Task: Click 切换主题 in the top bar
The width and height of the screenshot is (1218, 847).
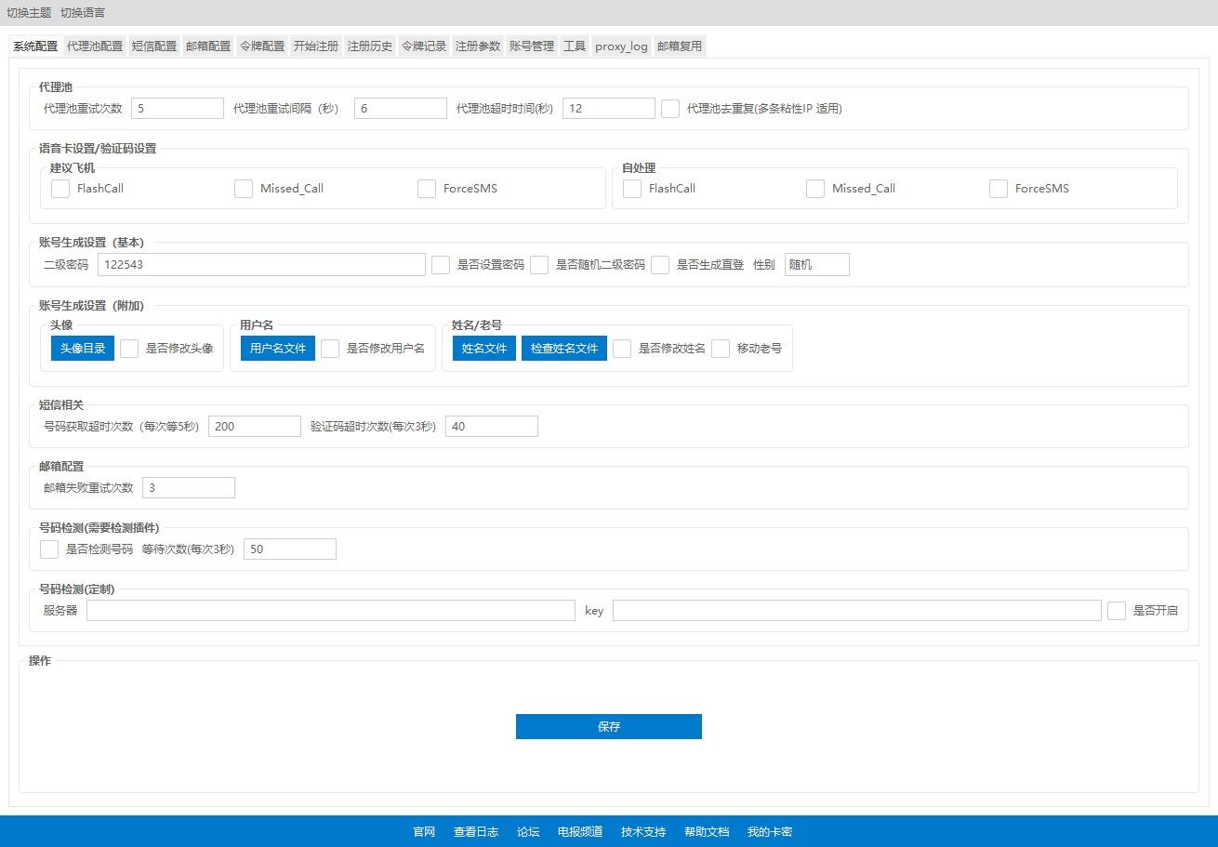Action: (x=29, y=13)
